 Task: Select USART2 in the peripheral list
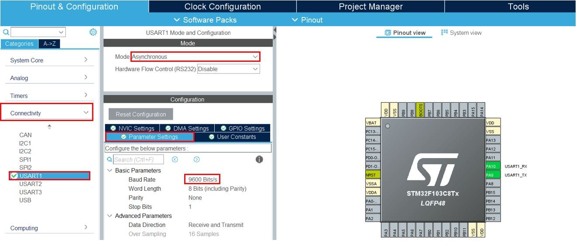pyautogui.click(x=31, y=184)
